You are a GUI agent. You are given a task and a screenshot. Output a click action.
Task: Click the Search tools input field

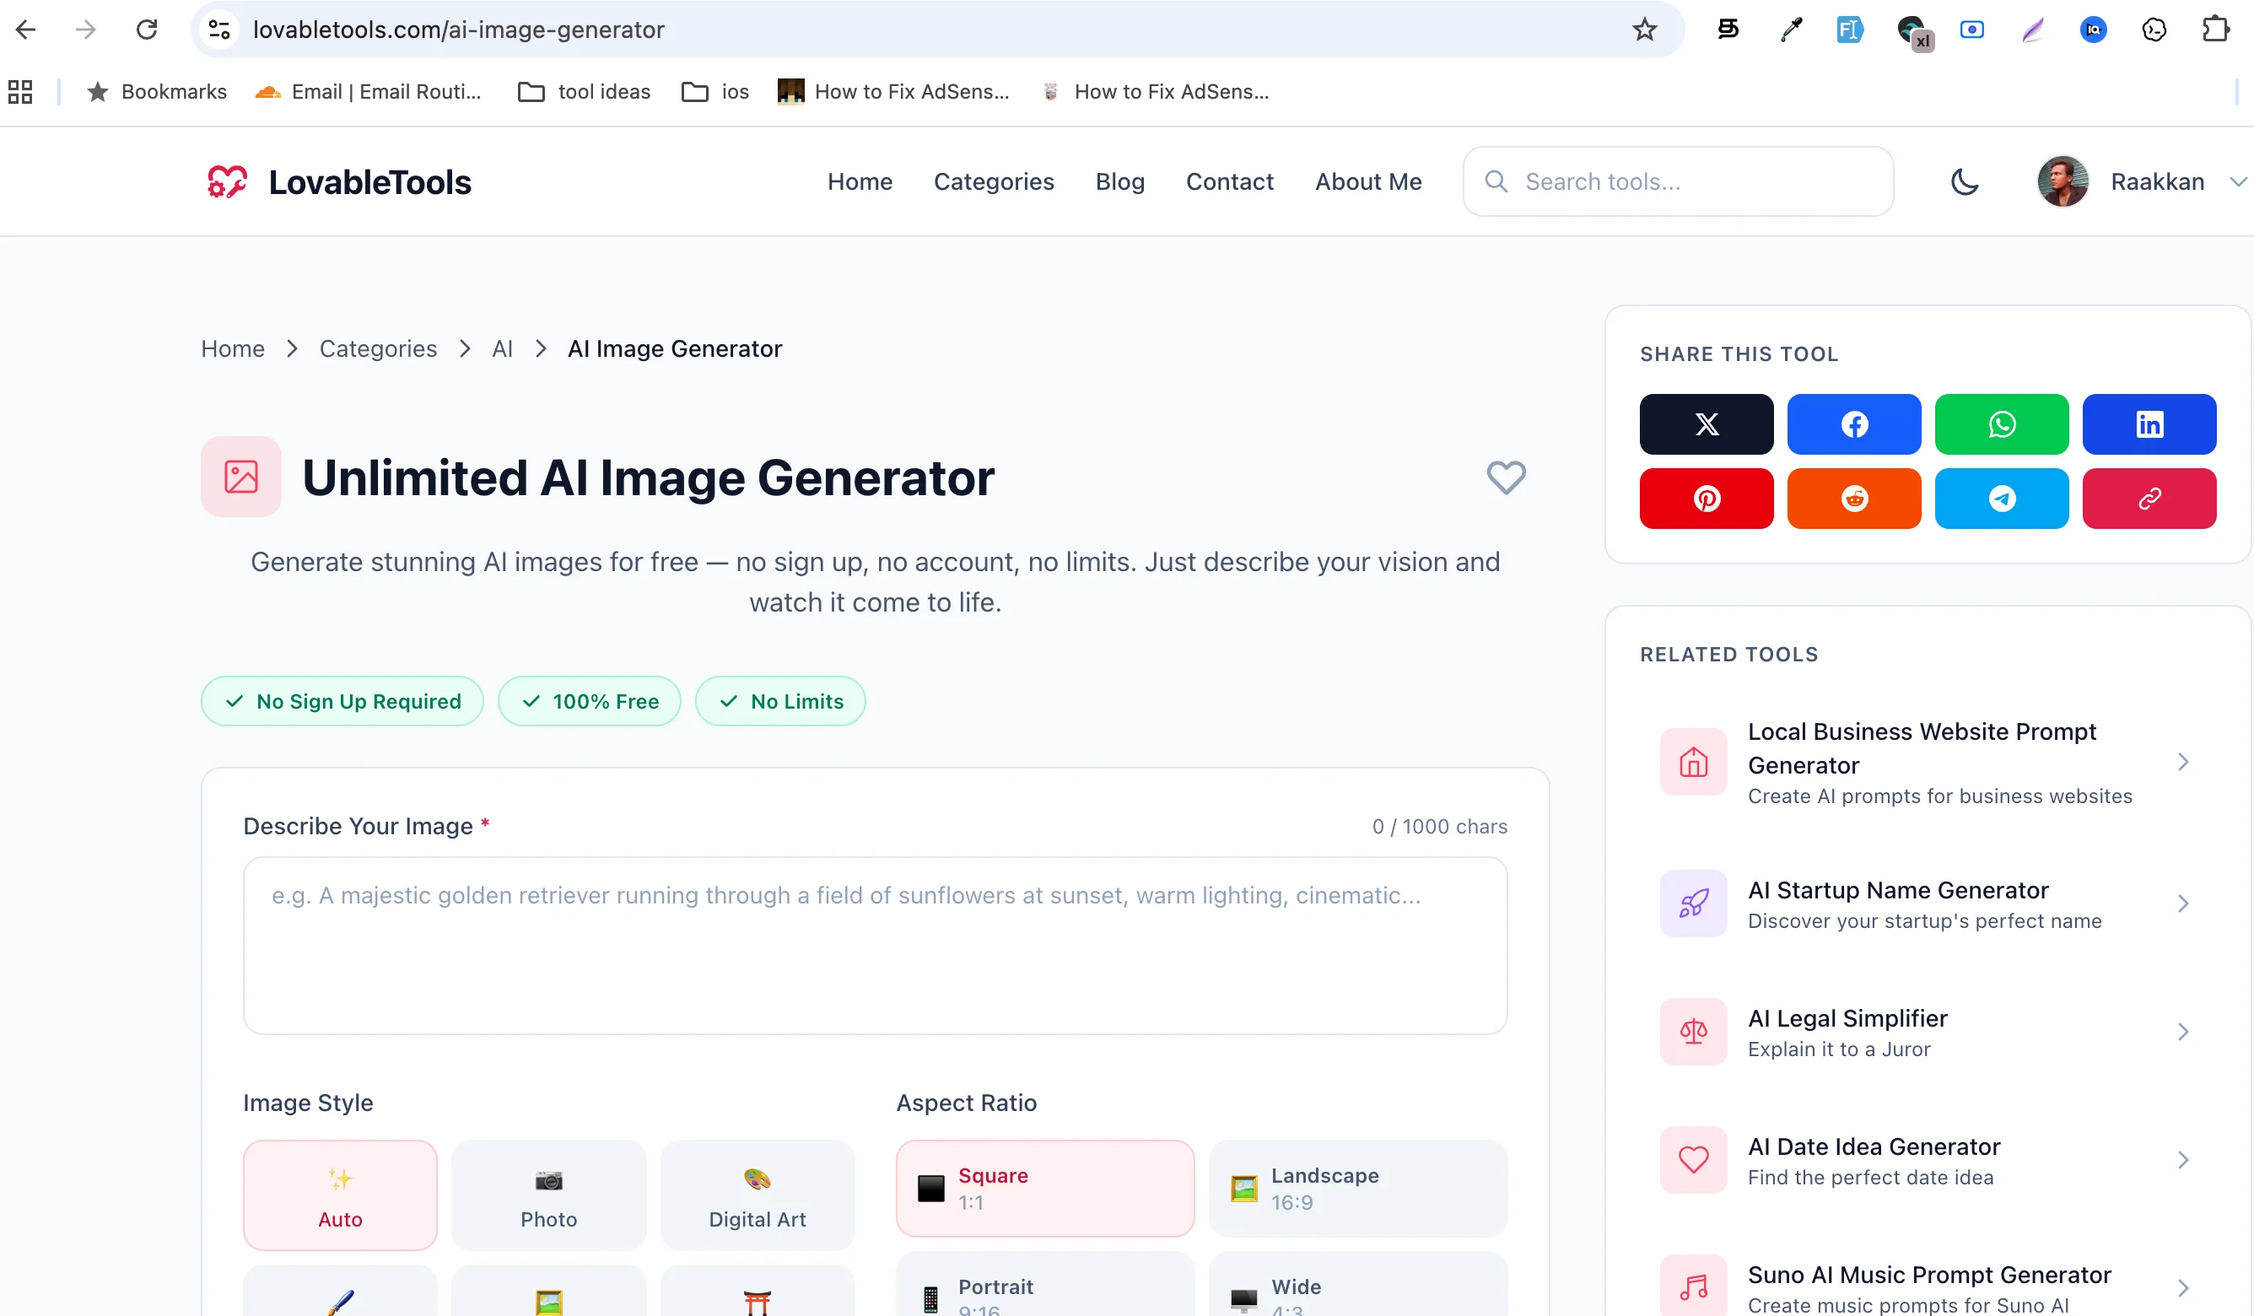[x=1677, y=181]
